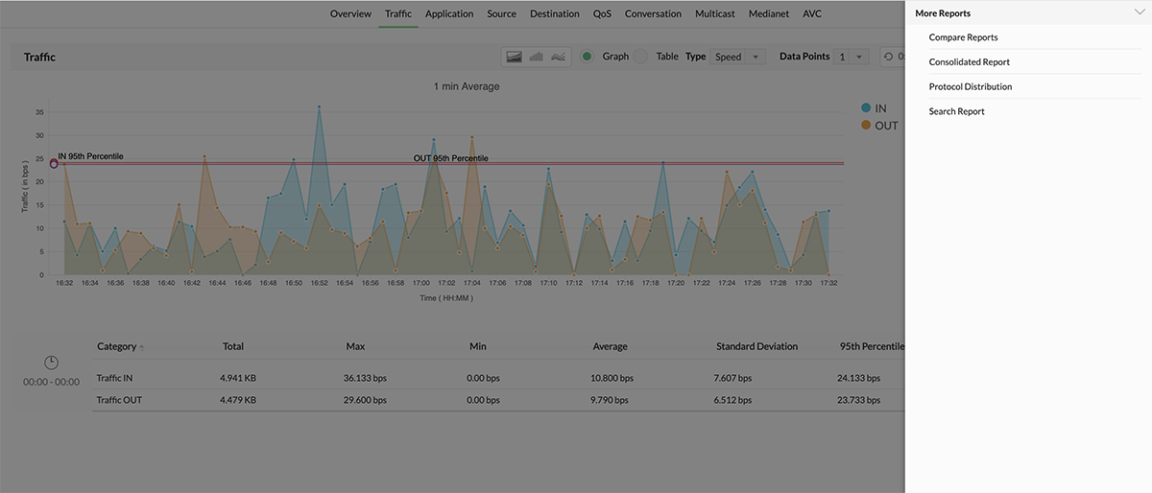Open the Compare Reports link
This screenshot has height=493, width=1152.
[x=963, y=37]
